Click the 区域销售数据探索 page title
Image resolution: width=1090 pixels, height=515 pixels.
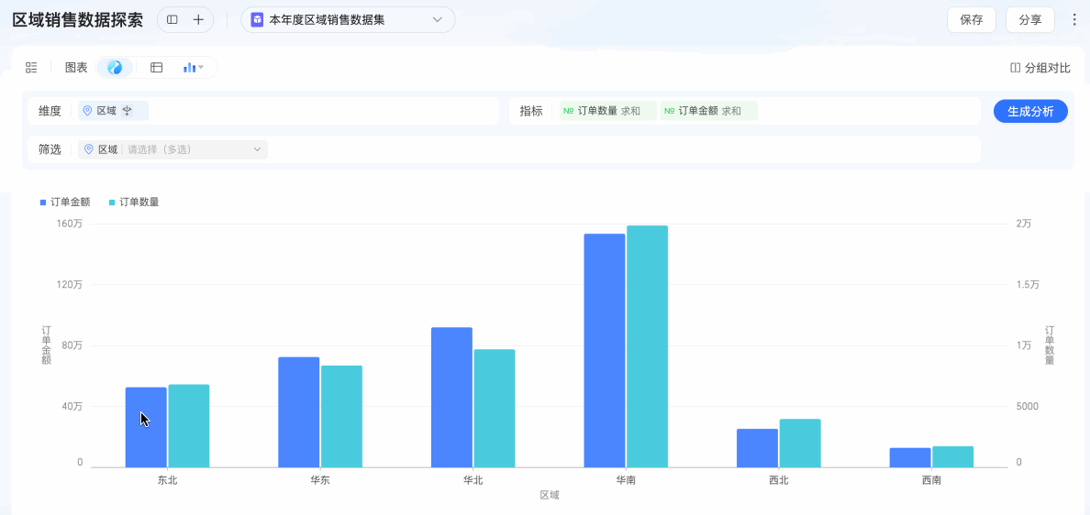(78, 20)
